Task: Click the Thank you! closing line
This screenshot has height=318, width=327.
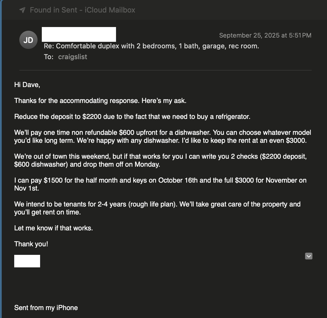Action: click(31, 244)
